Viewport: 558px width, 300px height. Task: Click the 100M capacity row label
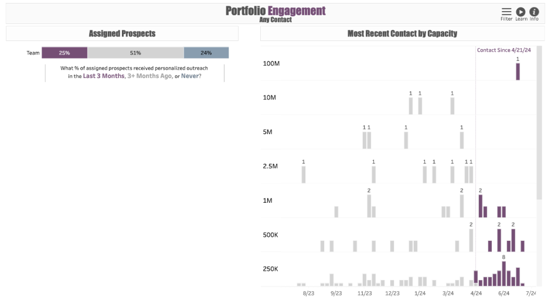click(x=271, y=63)
